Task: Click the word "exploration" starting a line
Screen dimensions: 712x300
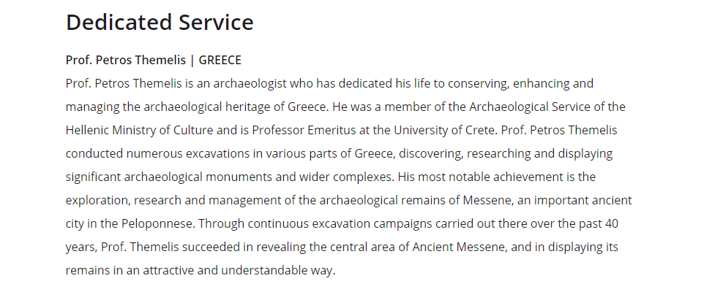Action: tap(97, 200)
